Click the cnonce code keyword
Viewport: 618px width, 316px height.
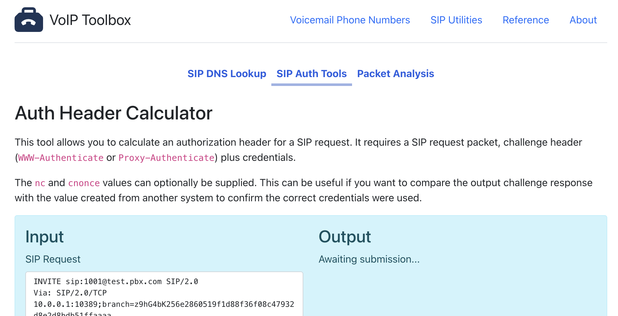click(x=84, y=183)
